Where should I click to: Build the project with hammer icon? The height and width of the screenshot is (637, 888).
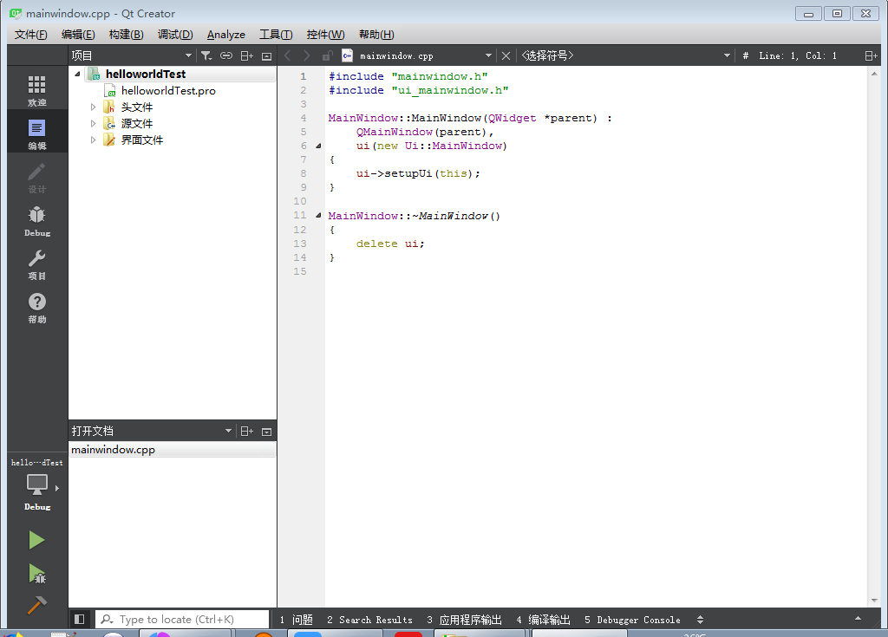pyautogui.click(x=36, y=605)
